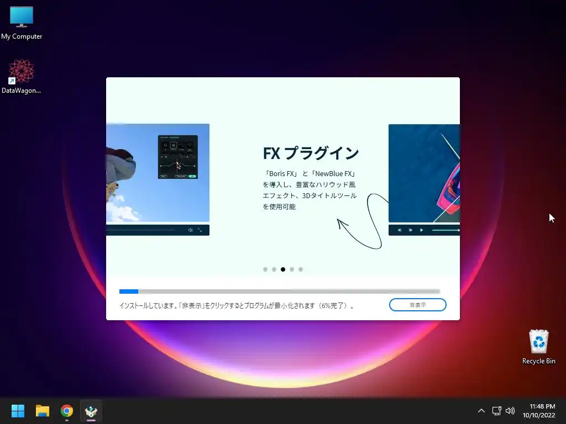Select the fifth carousel page dot
The height and width of the screenshot is (424, 566).
click(301, 269)
